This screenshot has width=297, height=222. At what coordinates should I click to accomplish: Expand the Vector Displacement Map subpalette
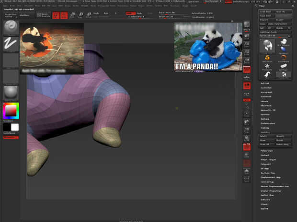(x=275, y=186)
